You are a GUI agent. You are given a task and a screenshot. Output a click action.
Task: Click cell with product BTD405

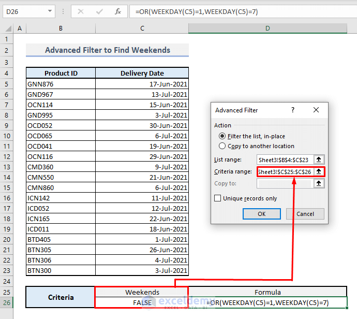61,239
